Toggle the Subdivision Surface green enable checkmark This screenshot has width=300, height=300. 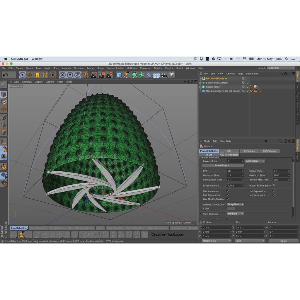pos(248,83)
